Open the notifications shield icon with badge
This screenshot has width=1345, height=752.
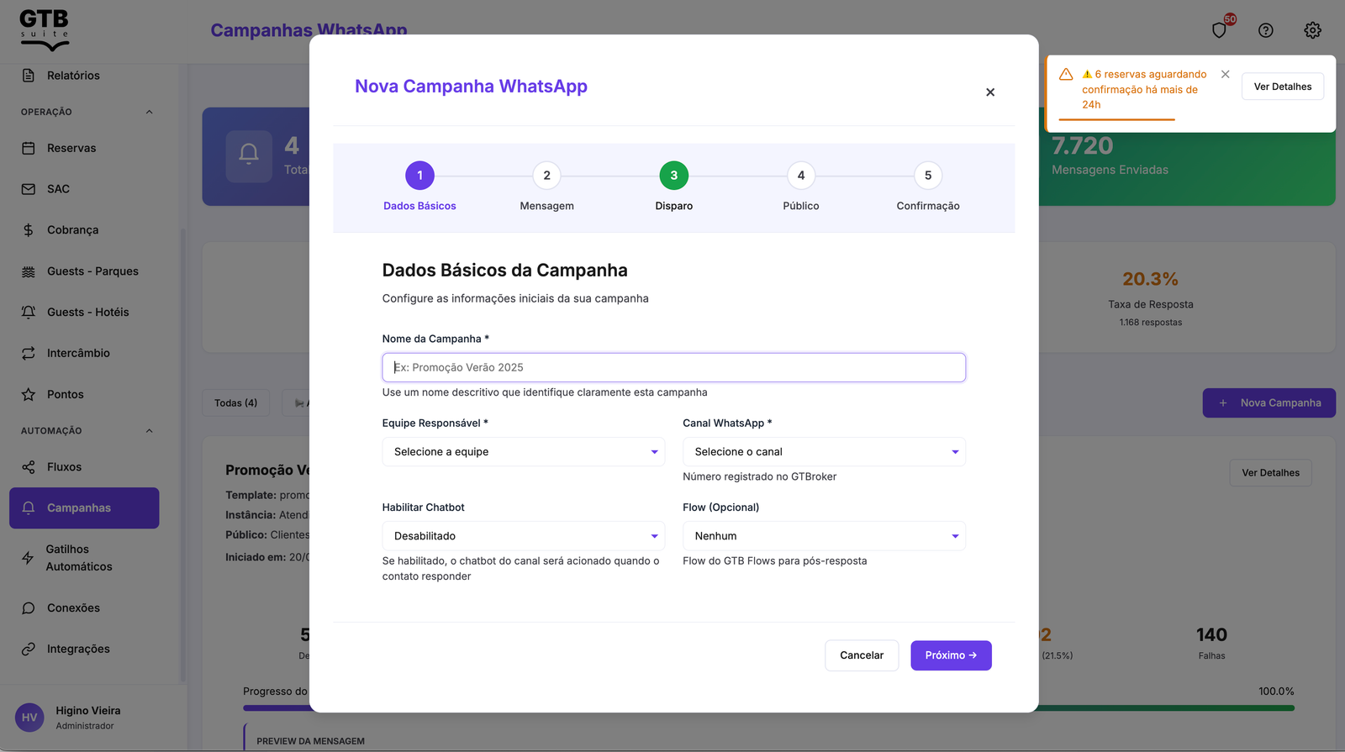[x=1220, y=29]
